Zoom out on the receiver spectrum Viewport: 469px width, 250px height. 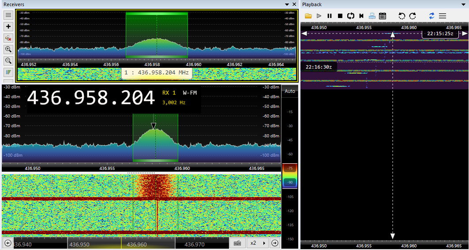tap(8, 61)
